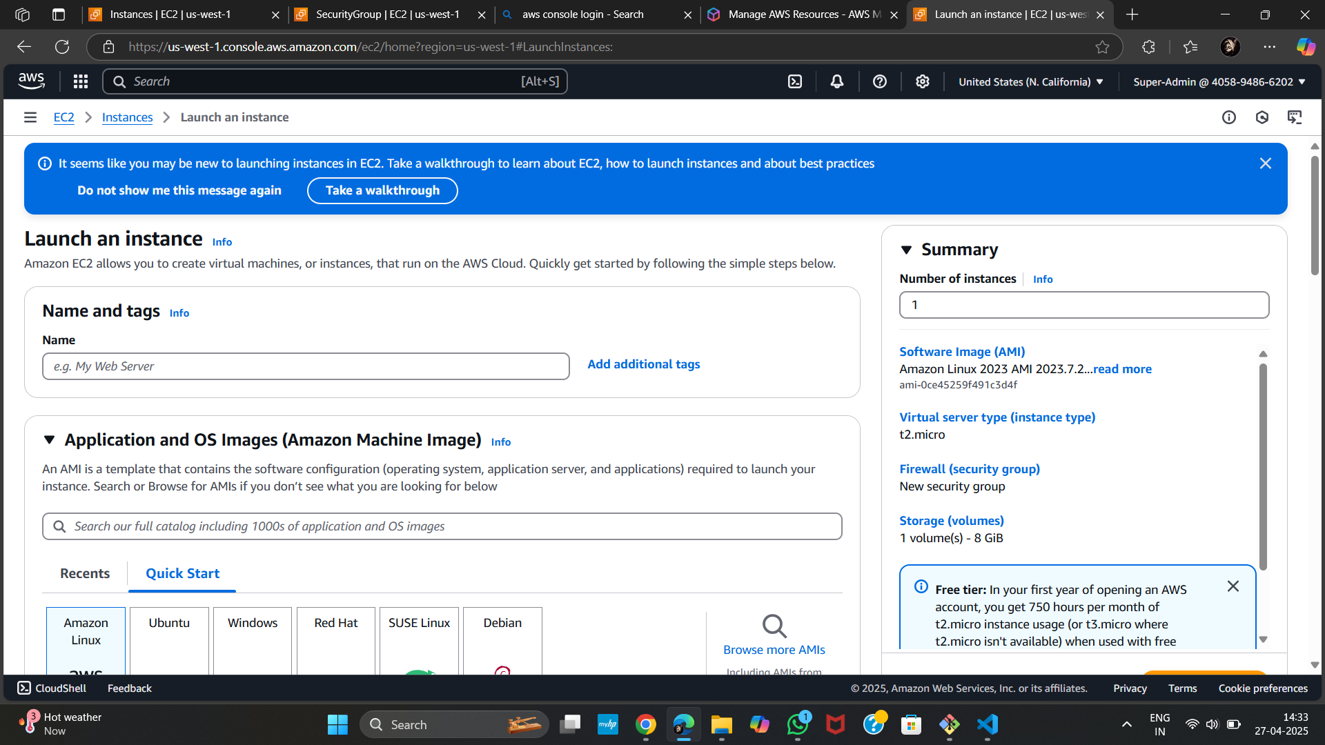This screenshot has width=1325, height=745.
Task: Collapse the Summary section
Action: [907, 250]
